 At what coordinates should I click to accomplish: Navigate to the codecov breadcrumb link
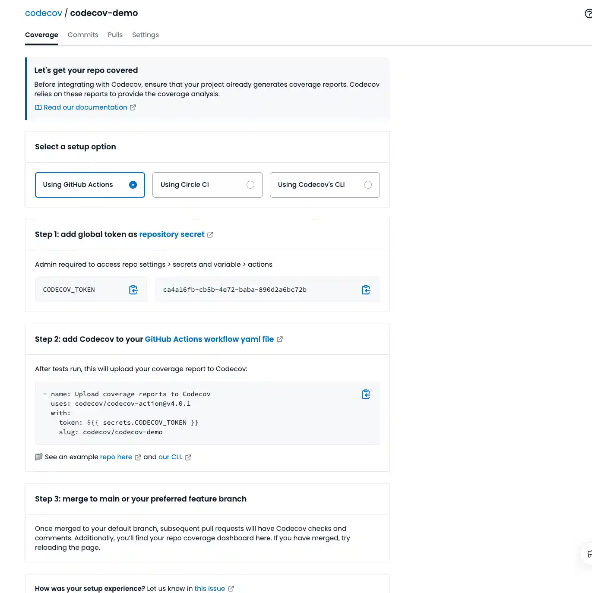pyautogui.click(x=43, y=13)
